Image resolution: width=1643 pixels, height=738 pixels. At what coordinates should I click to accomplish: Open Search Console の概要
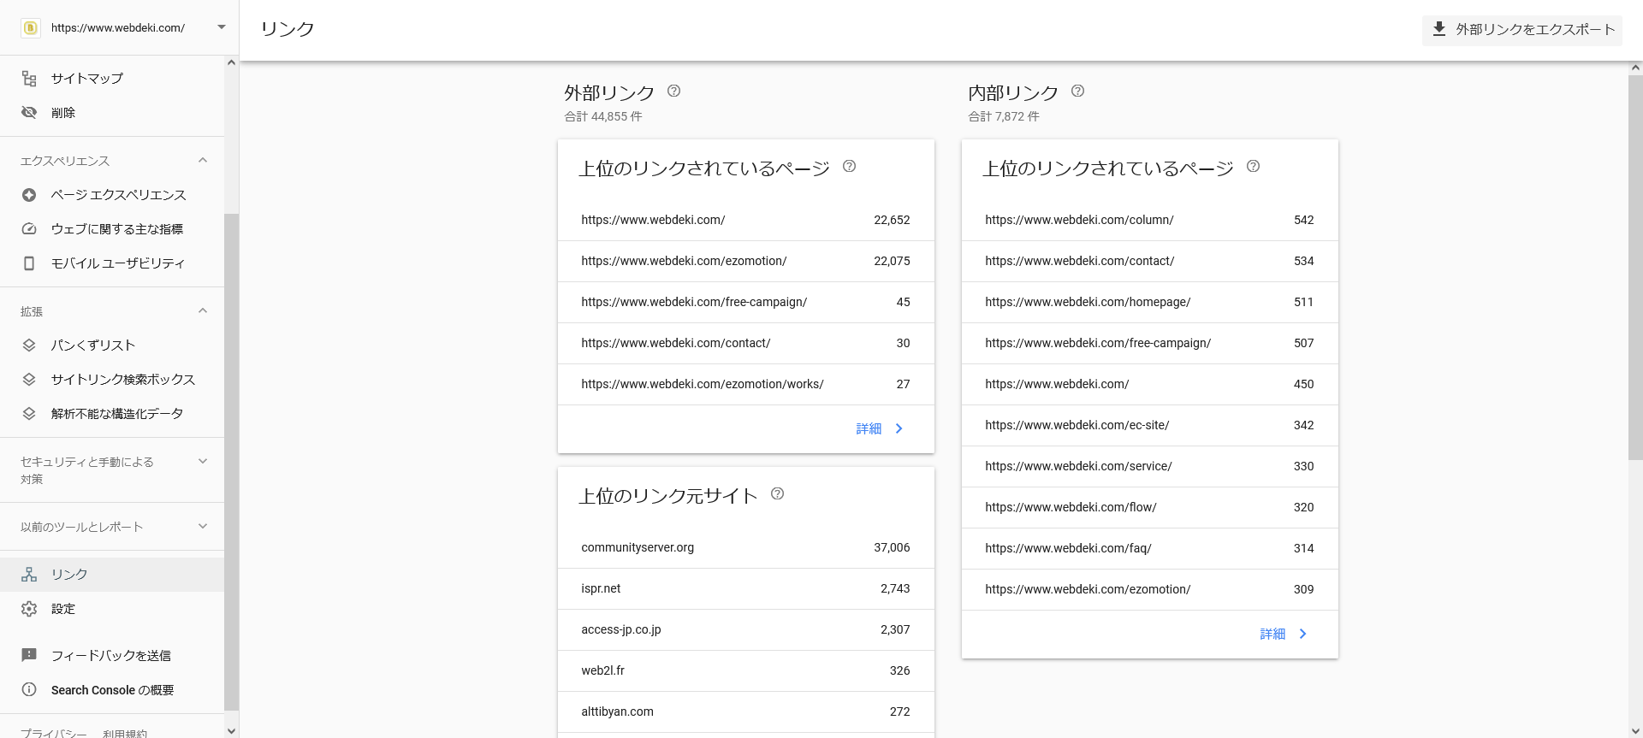pyautogui.click(x=112, y=689)
